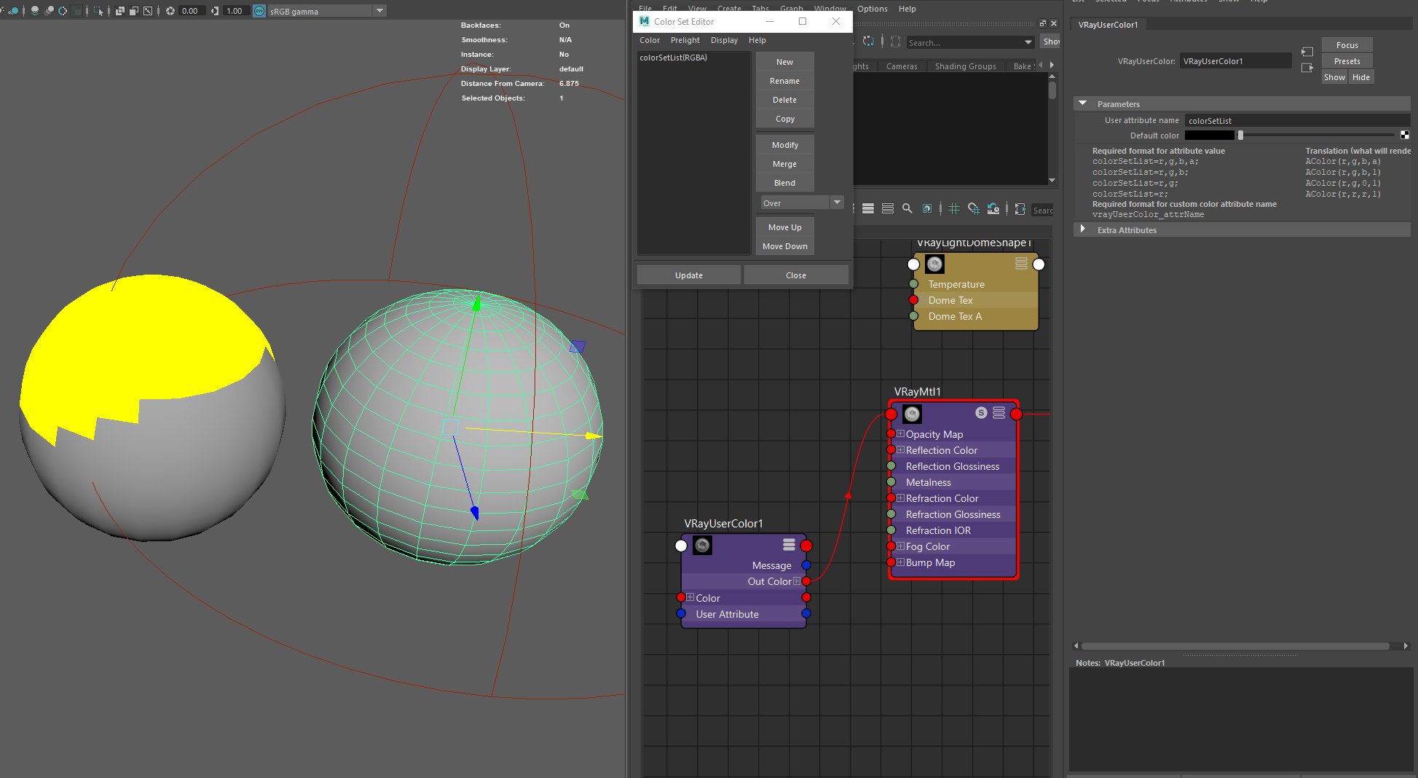1418x778 pixels.
Task: Expand Out Color plus on VRayUserColor1 node
Action: click(x=797, y=581)
